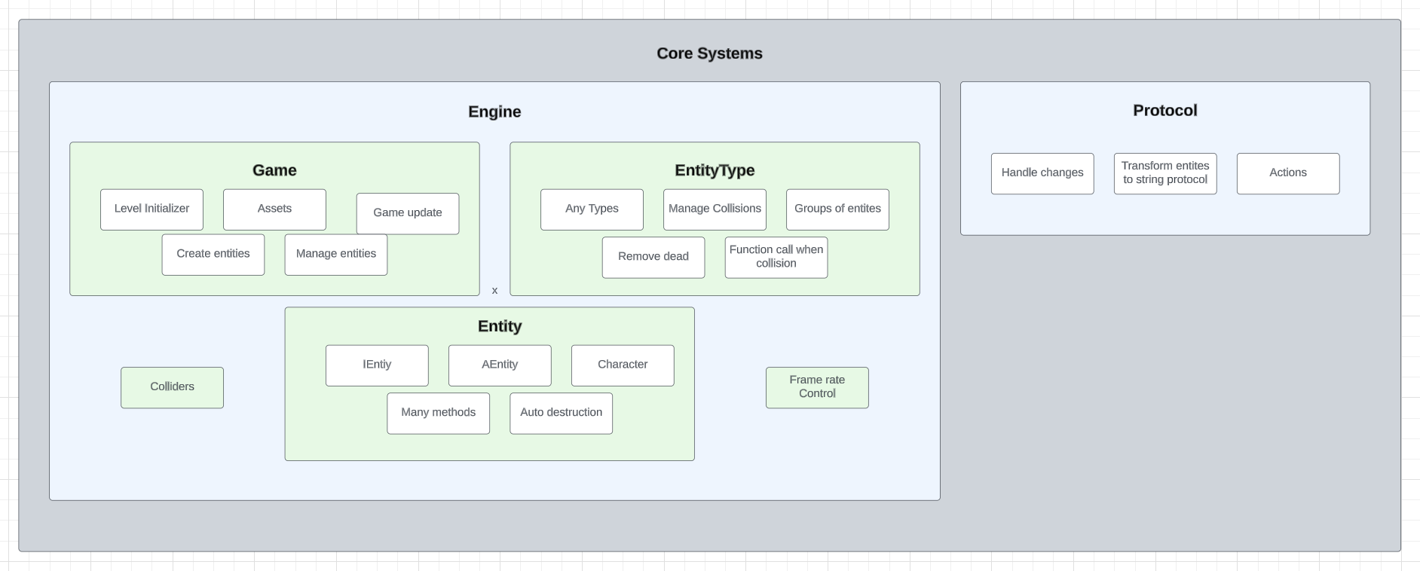Click the Entity container heading

point(500,326)
